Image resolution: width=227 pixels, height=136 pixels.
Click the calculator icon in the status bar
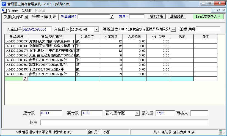click(219, 132)
